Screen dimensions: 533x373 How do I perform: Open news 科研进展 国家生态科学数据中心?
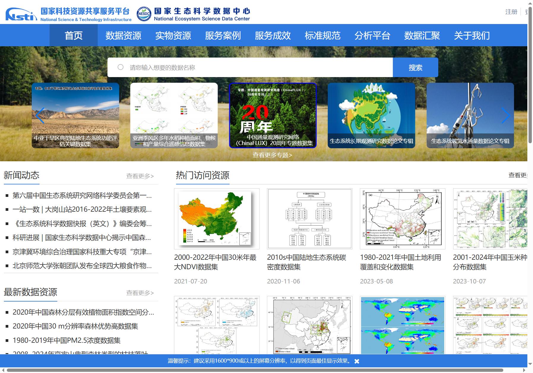click(82, 237)
